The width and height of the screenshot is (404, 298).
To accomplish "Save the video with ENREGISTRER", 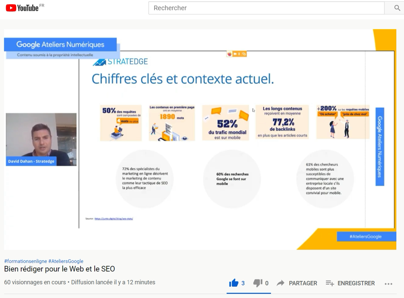I will [350, 283].
